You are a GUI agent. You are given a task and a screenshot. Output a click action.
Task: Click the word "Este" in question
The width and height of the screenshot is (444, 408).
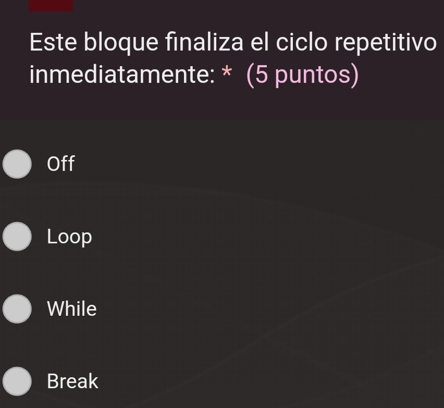point(54,43)
